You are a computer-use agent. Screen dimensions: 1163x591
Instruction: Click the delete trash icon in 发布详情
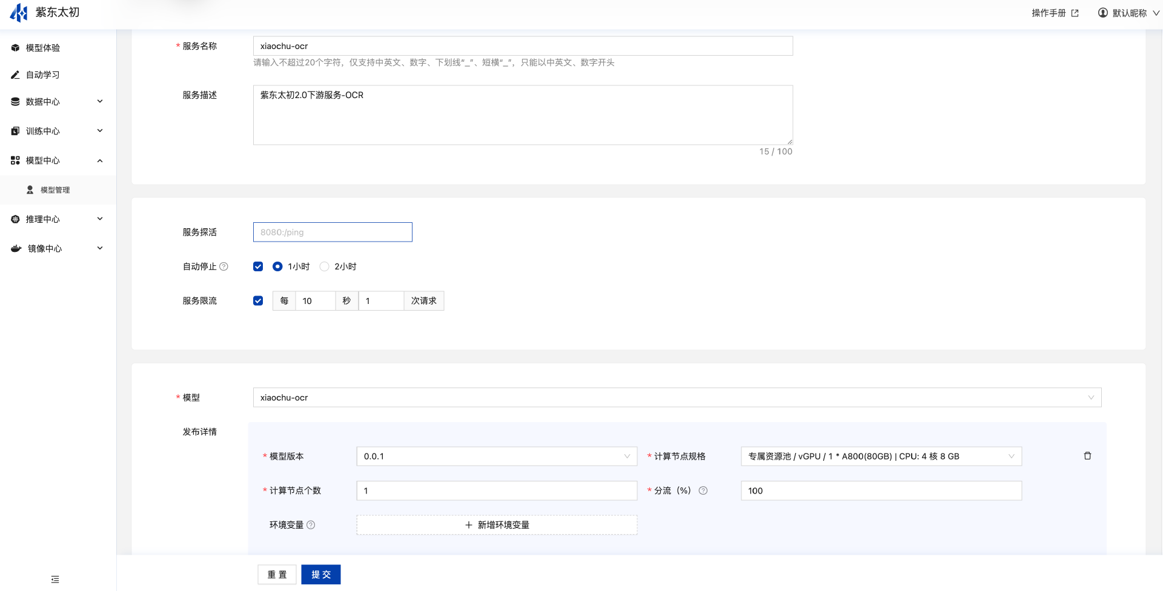coord(1087,456)
